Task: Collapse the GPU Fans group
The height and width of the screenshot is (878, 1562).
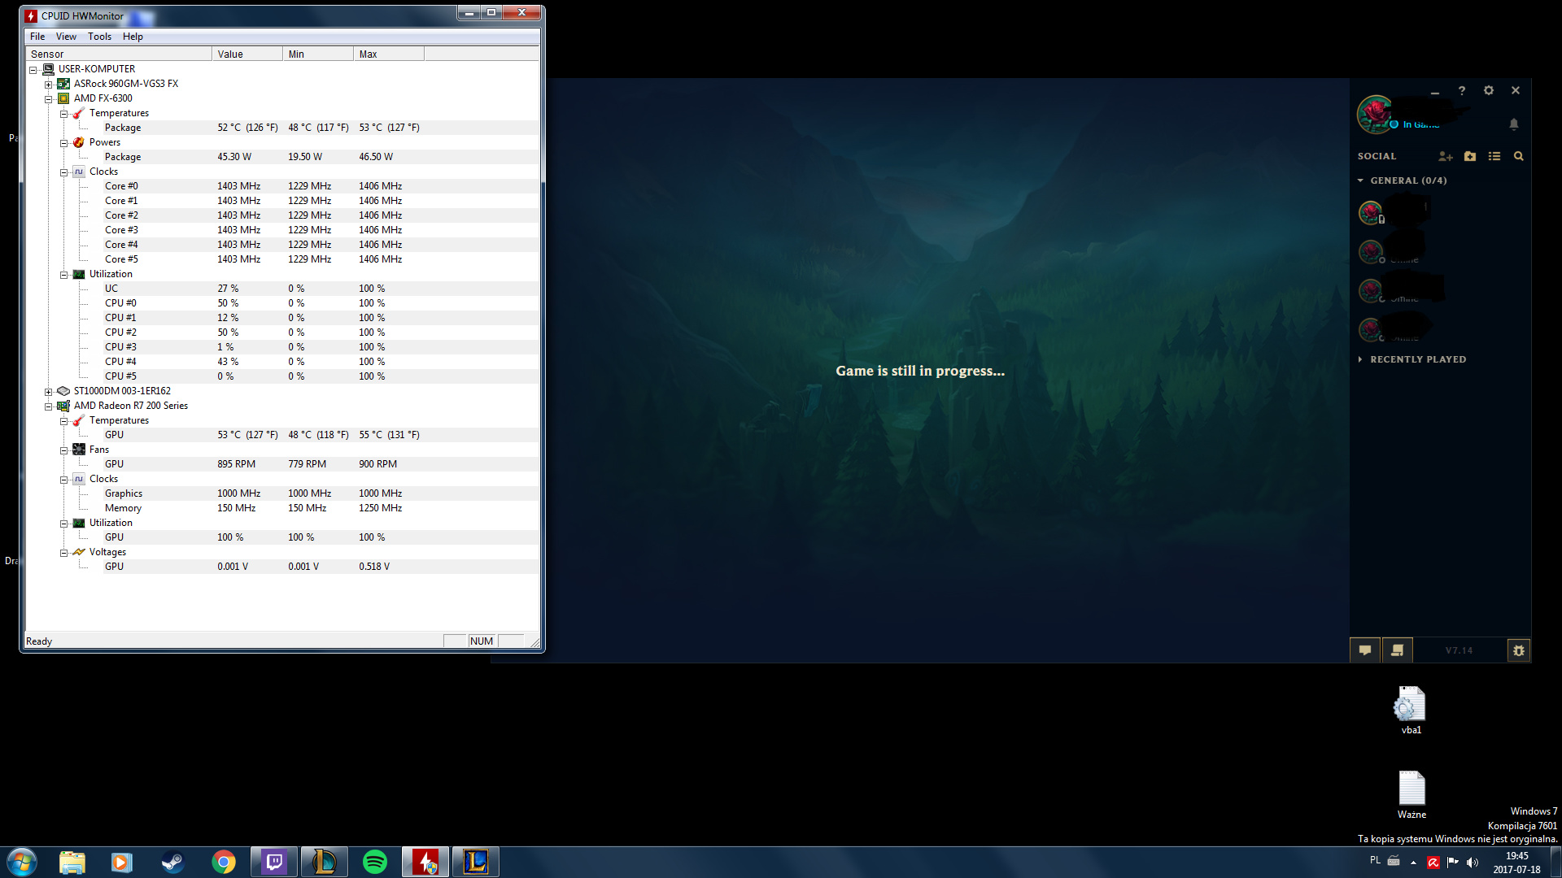Action: coord(64,450)
